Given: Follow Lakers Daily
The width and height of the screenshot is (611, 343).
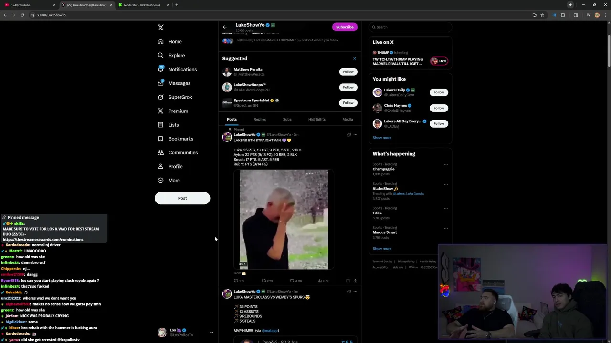Looking at the screenshot, I should coord(439,92).
